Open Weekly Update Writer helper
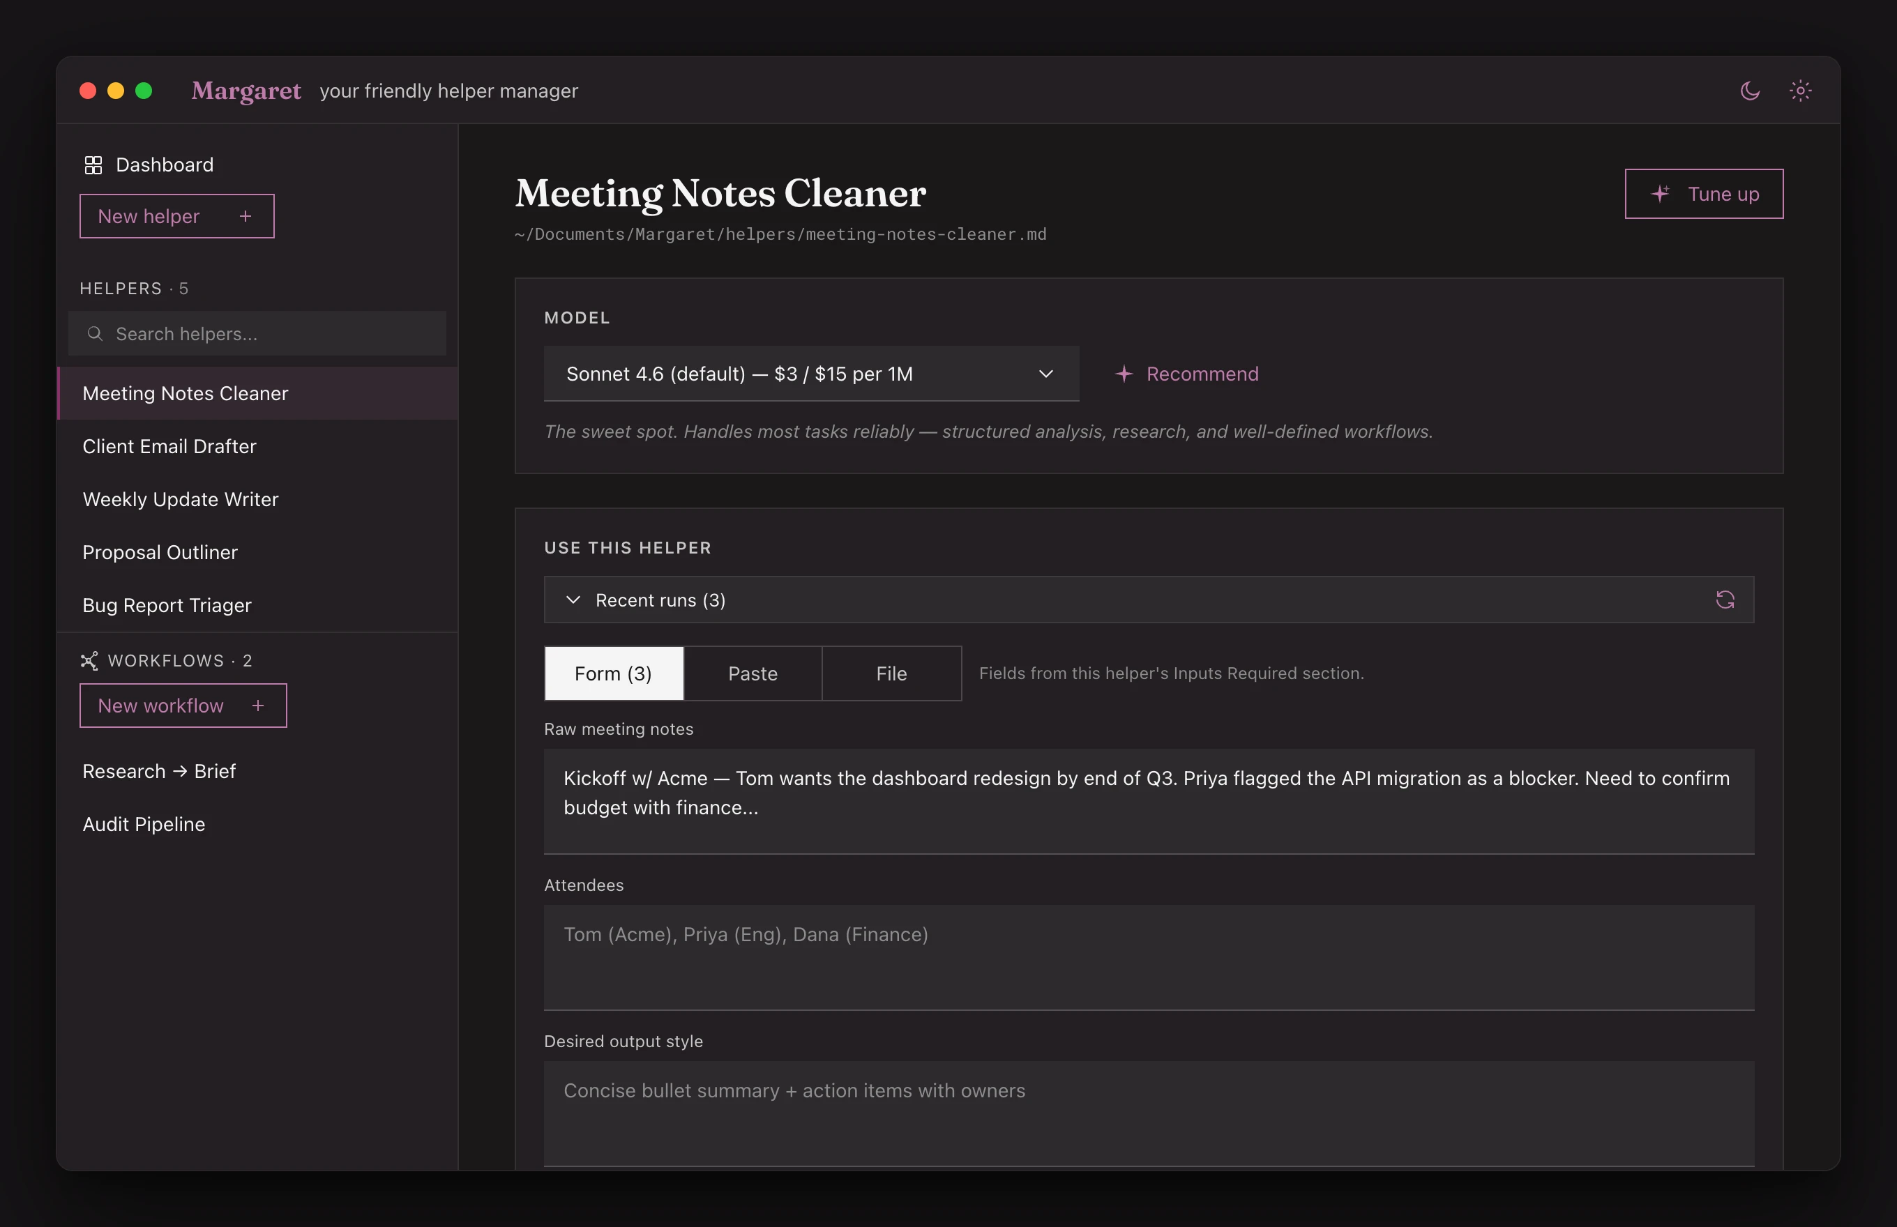 pos(257,500)
